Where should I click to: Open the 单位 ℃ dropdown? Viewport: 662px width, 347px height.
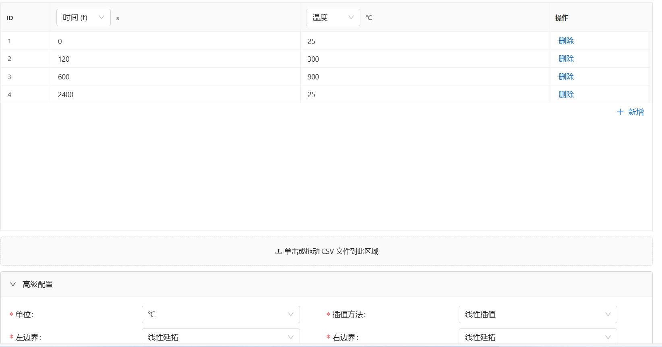point(221,314)
